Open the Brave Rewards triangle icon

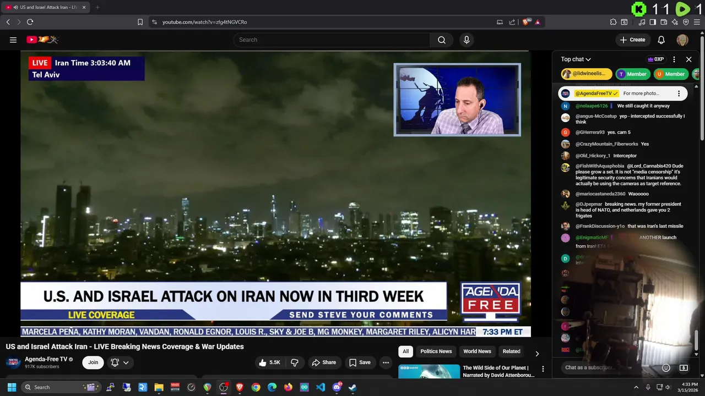pos(538,22)
